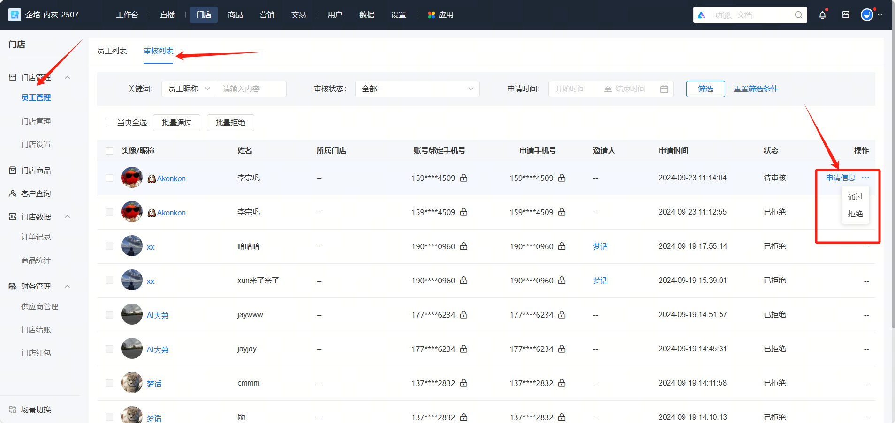Tick the 当页全选 checkbox

click(x=109, y=123)
